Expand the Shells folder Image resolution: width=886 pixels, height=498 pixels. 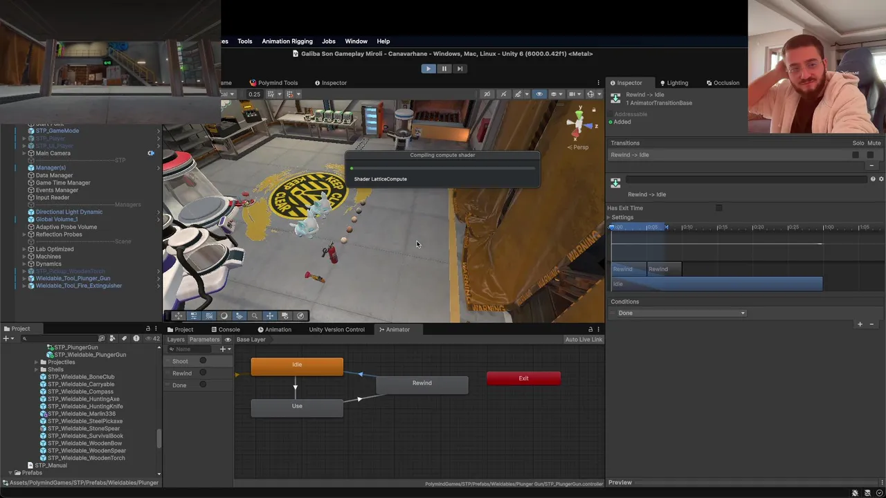(x=36, y=369)
